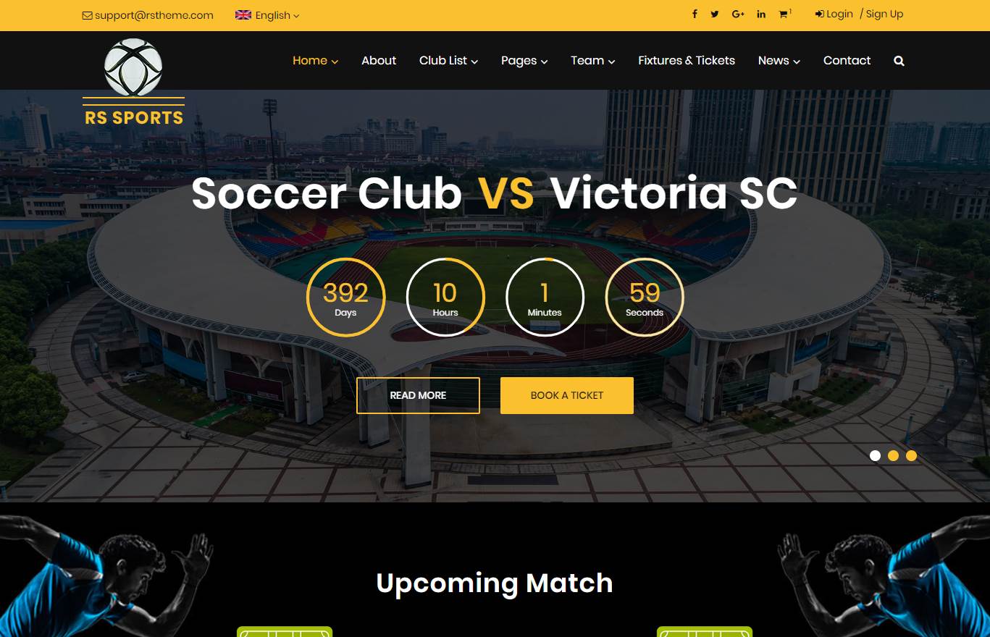Open the Google Plus icon

pos(738,14)
